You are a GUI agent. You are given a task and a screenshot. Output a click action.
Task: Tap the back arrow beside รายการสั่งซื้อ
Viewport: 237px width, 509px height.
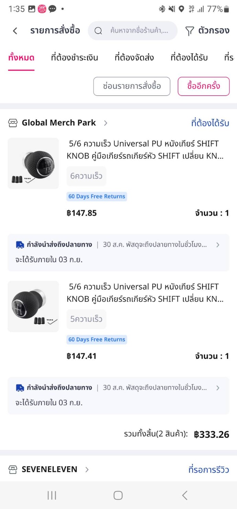pyautogui.click(x=15, y=31)
